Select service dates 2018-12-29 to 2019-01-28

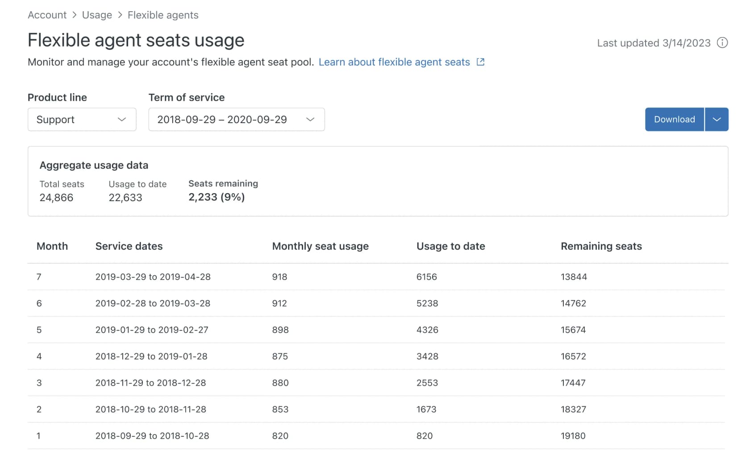pos(151,356)
